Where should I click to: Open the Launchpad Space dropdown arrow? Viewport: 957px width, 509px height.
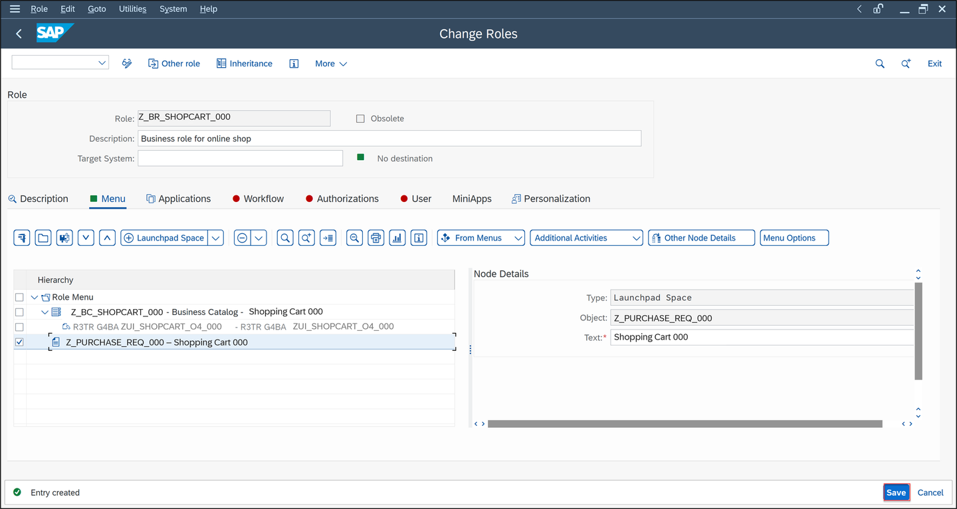point(216,238)
